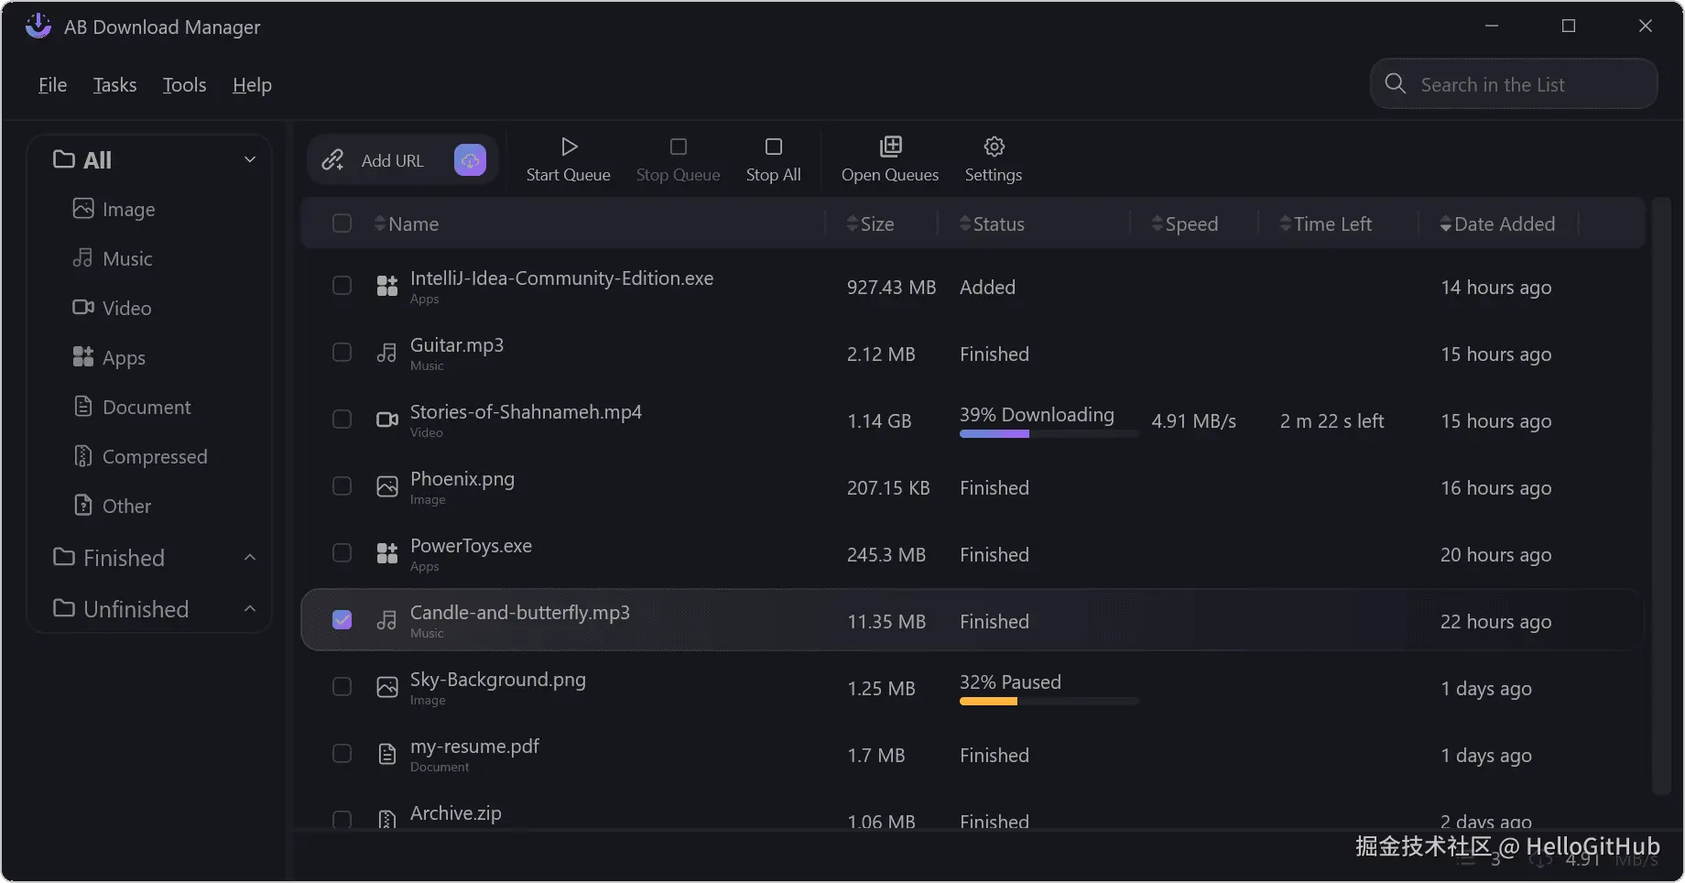Select the Image category in sidebar
Viewport: 1685px width, 883px height.
pos(128,210)
